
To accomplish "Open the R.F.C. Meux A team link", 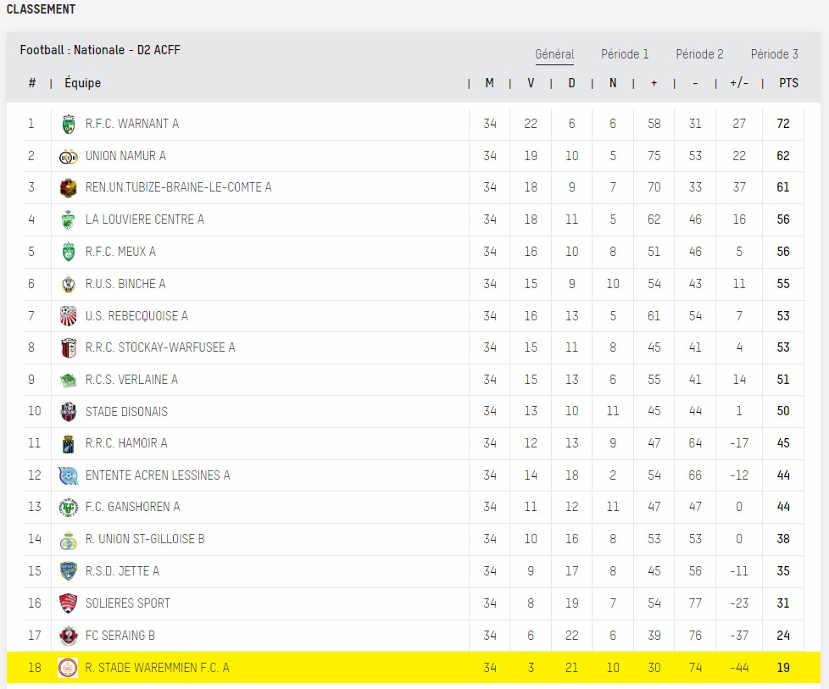I will (x=120, y=252).
